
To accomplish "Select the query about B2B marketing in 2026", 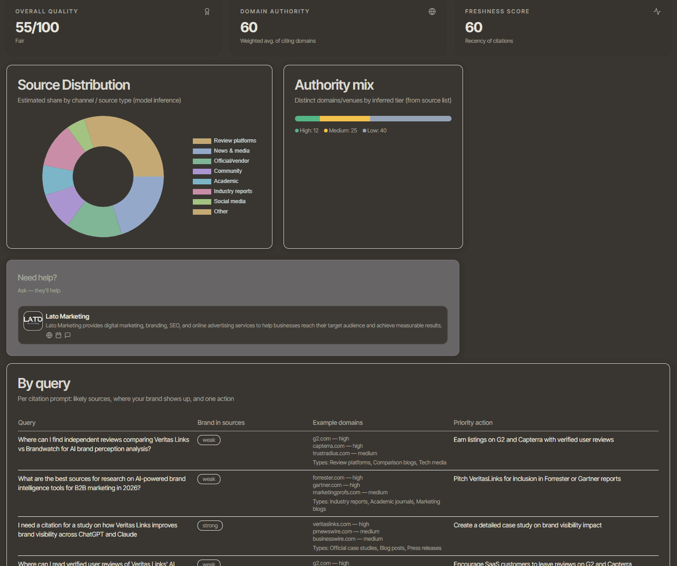I will point(102,483).
